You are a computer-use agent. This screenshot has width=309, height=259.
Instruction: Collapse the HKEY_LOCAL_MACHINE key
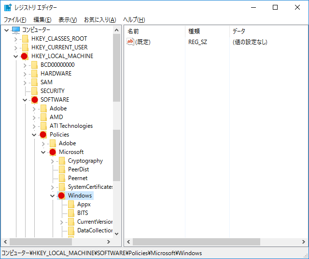point(16,57)
